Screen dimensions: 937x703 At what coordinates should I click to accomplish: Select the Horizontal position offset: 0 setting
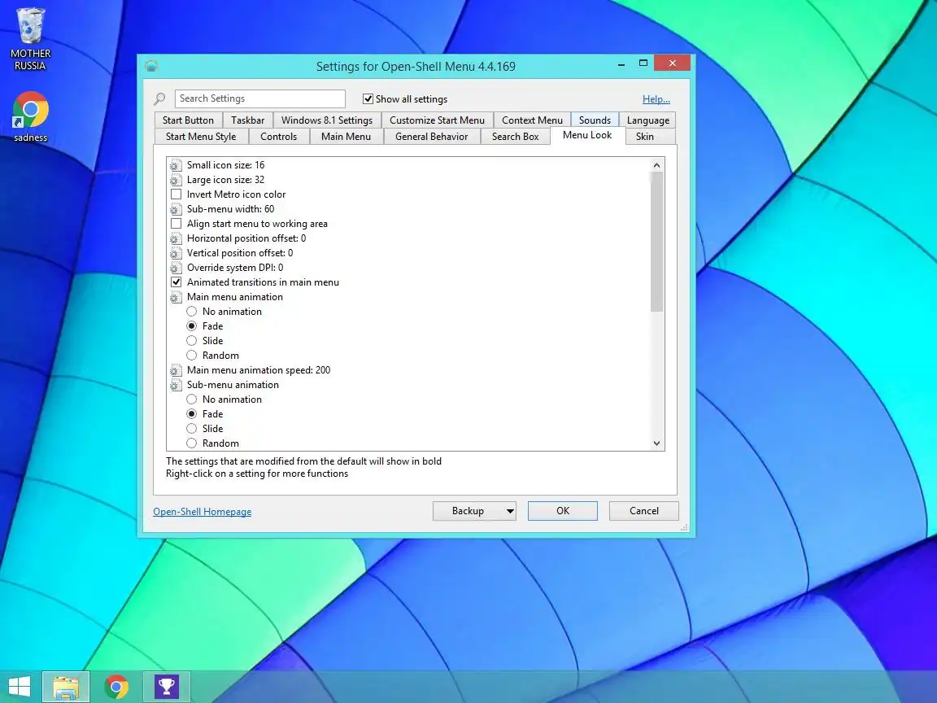[246, 238]
